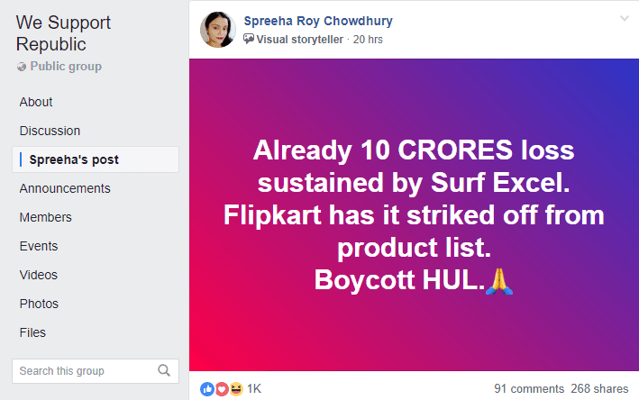Browse the group's Videos

click(x=39, y=275)
